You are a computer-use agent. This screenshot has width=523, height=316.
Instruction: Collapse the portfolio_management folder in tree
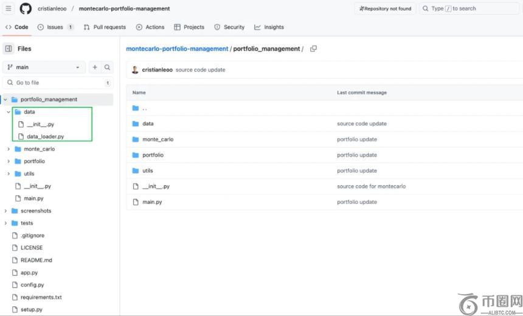[5, 99]
